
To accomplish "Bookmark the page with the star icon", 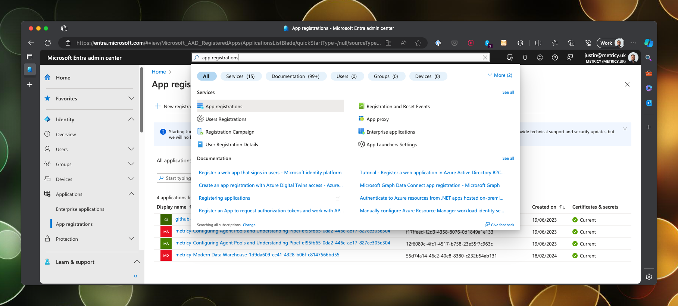I will [x=418, y=43].
